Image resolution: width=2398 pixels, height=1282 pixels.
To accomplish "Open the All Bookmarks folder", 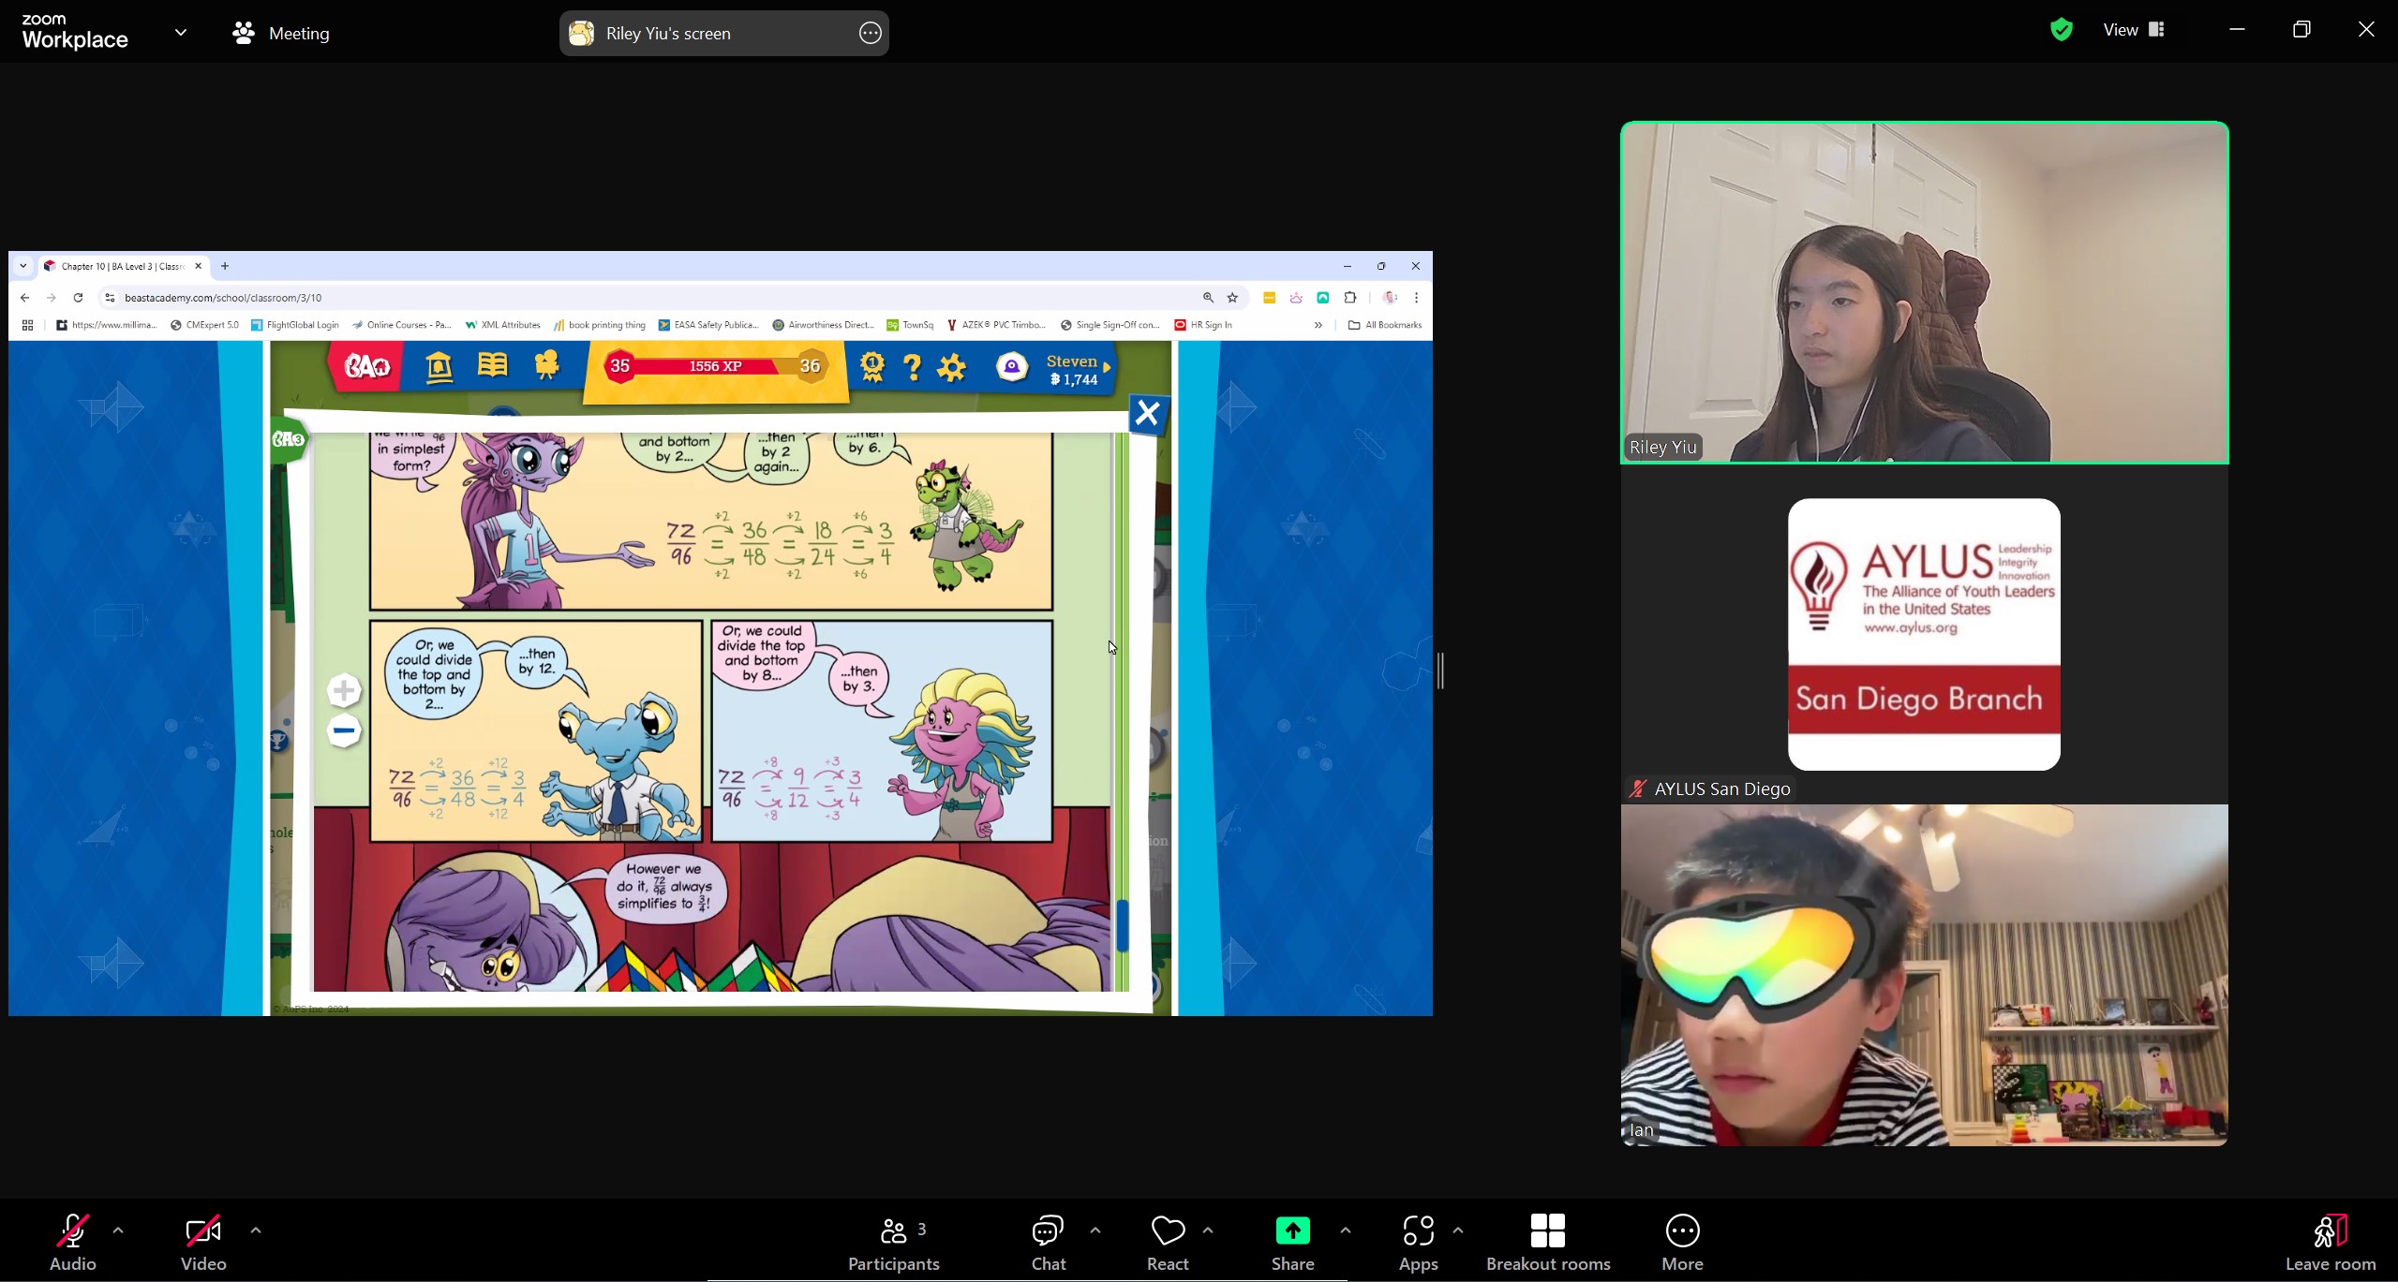I will pyautogui.click(x=1384, y=325).
